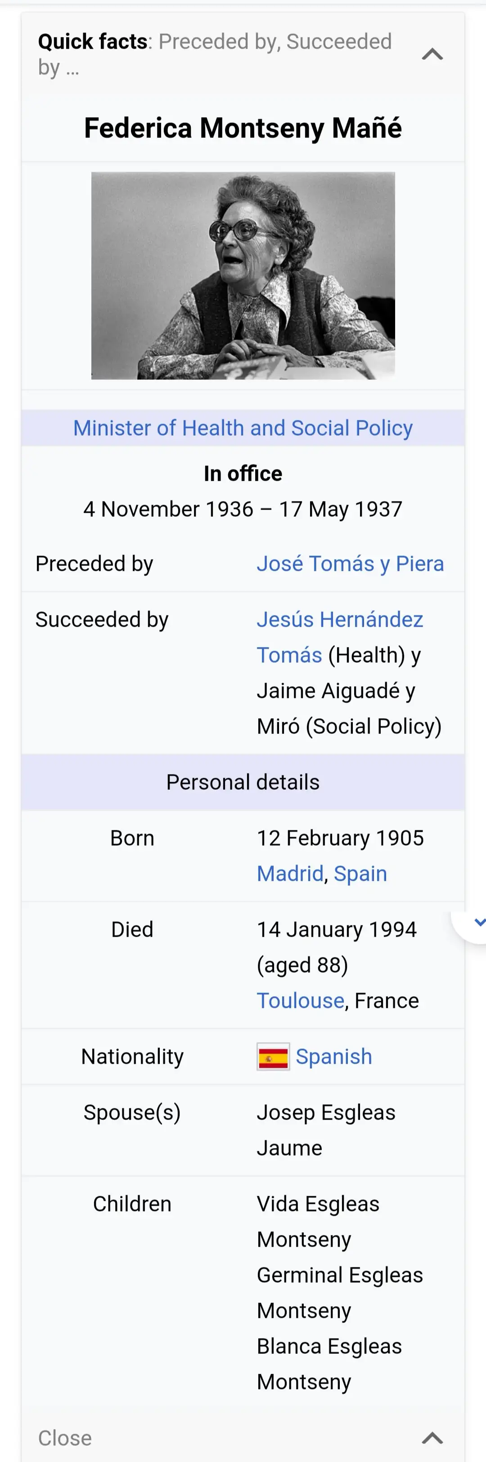Open the Spanish nationality link
The width and height of the screenshot is (486, 1462).
tap(333, 1057)
